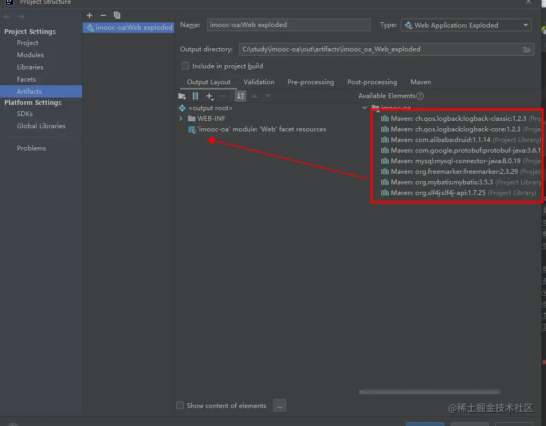Screen dimensions: 546x426
Task: Open SDKs platform settings
Action: (x=25, y=114)
